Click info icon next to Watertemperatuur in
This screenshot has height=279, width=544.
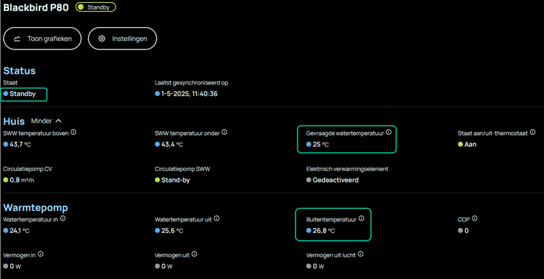(63, 219)
